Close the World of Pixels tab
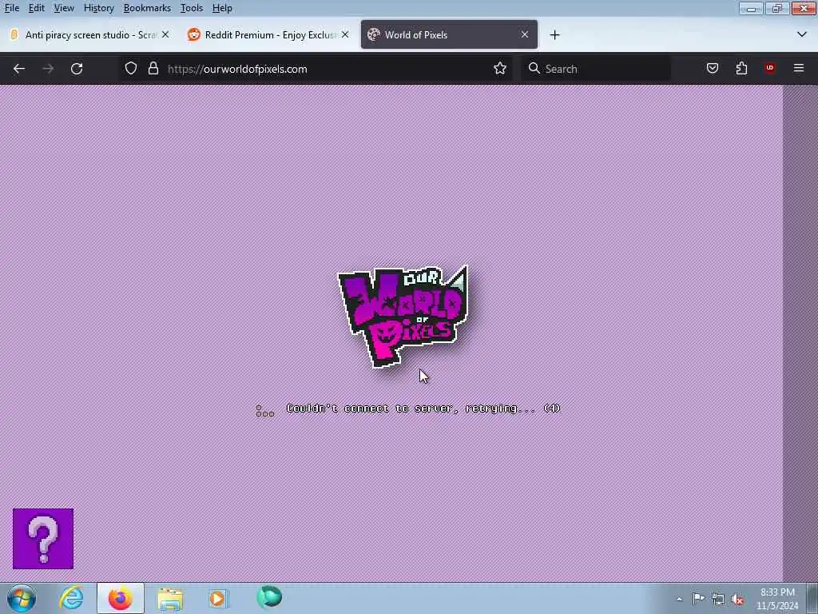The height and width of the screenshot is (614, 818). pos(525,34)
